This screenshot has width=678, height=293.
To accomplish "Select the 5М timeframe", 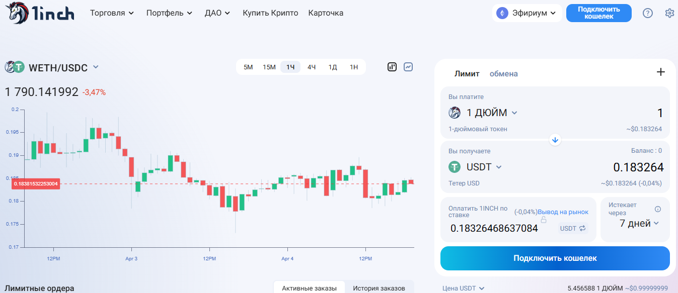I will pos(248,67).
